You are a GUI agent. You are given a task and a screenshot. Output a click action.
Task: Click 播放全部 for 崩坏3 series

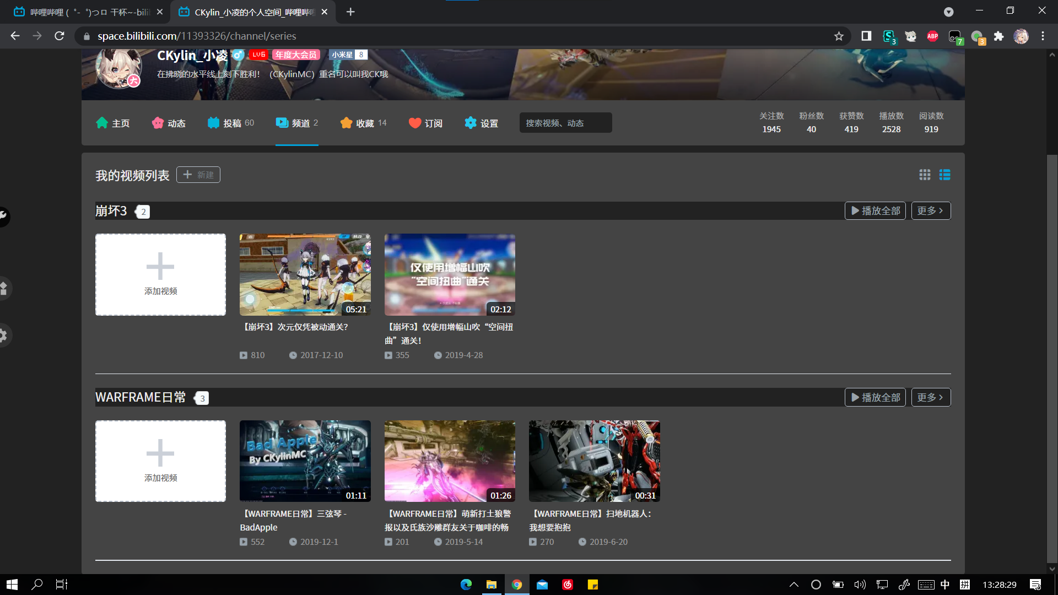[875, 210]
